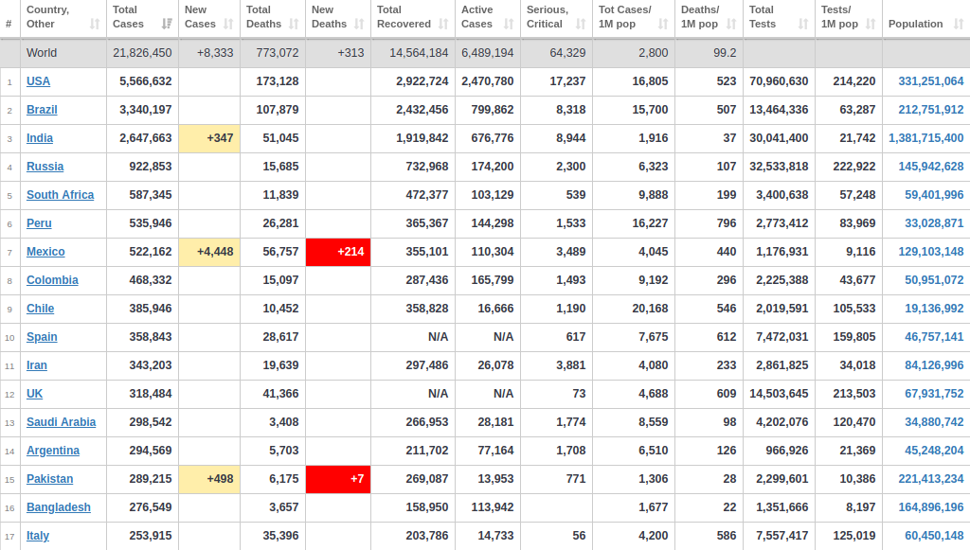Sort by Deaths/1M pop arrows
Viewport: 970px width, 550px height.
coord(731,24)
